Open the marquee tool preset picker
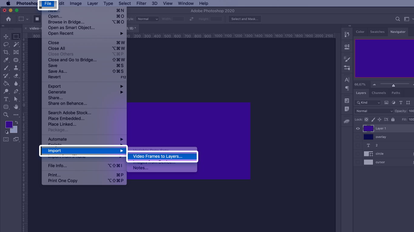The height and width of the screenshot is (232, 414). pos(23,19)
